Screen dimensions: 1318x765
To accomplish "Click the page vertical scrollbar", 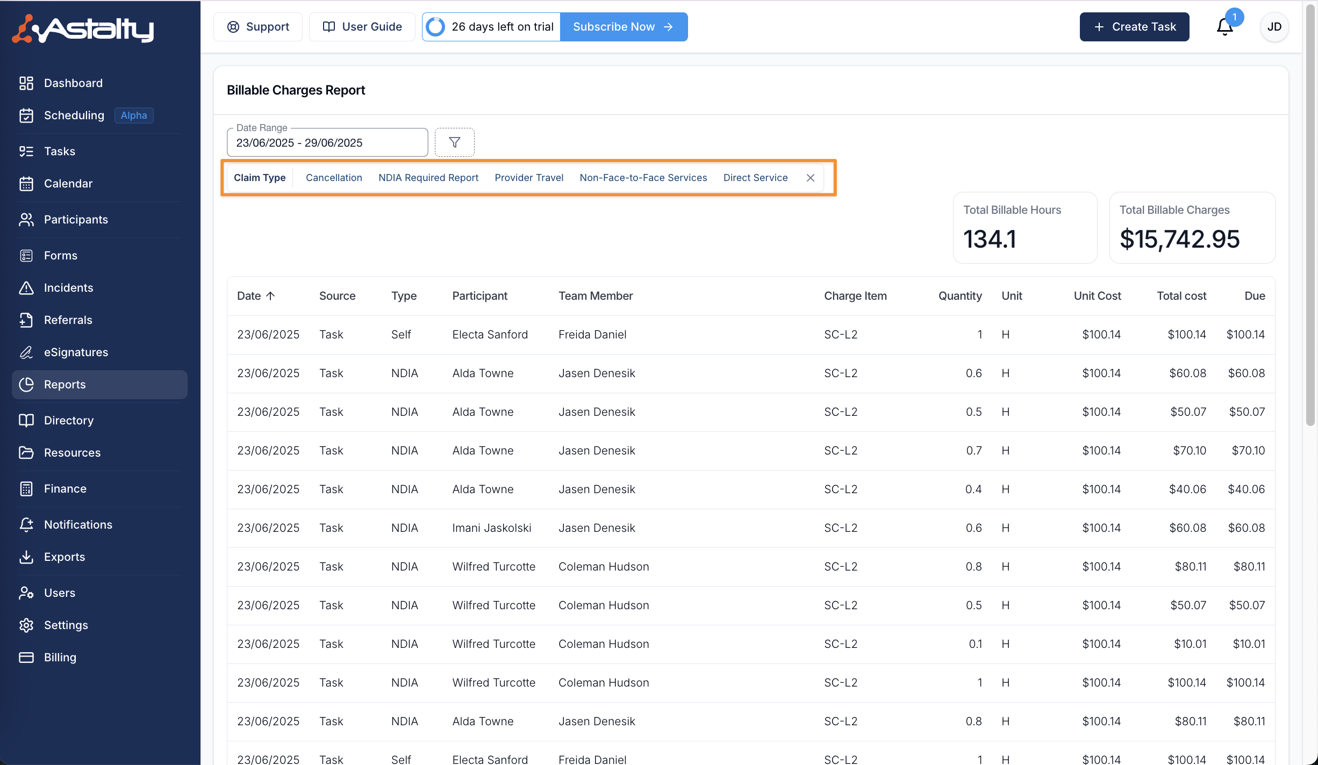I will tap(1310, 215).
